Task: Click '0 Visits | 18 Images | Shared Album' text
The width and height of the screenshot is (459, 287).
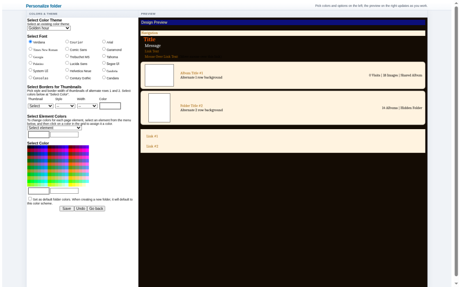Action: click(x=395, y=75)
